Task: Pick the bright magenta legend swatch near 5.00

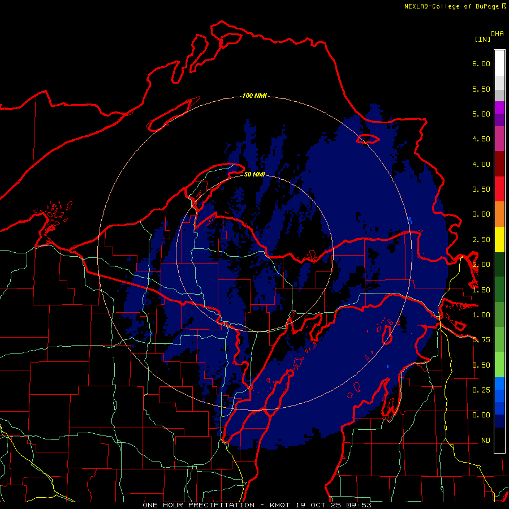Action: tap(499, 107)
